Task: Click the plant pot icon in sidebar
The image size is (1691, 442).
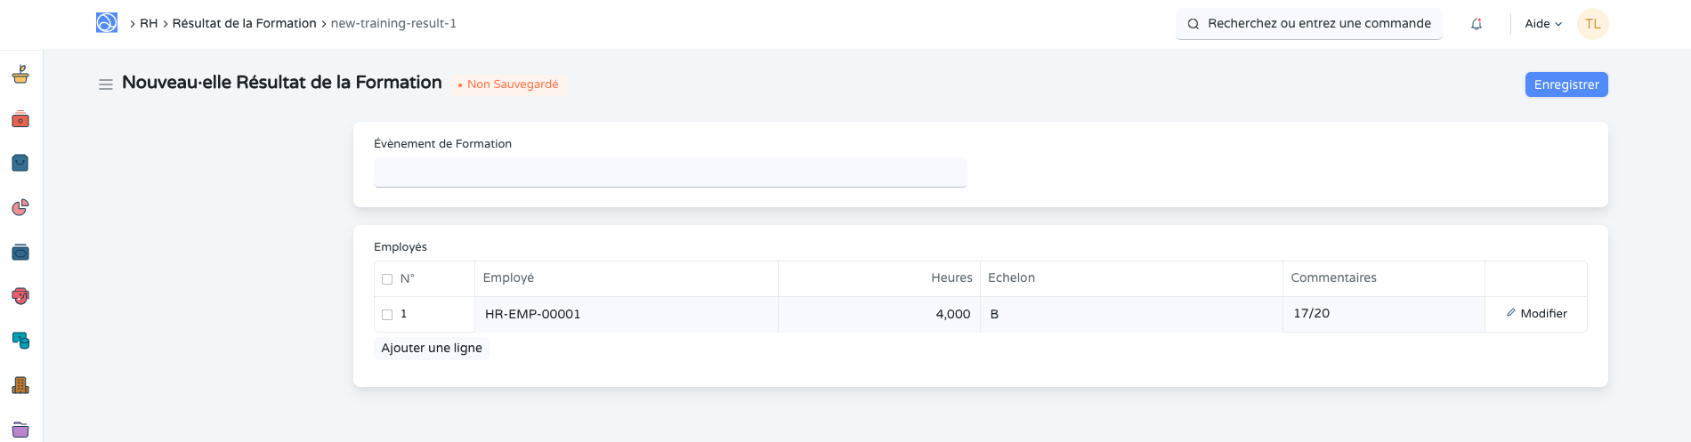Action: [20, 75]
